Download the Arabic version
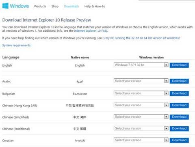 click(x=179, y=81)
